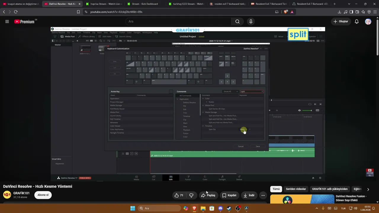Screen dimensions: 379x213
Task: Open YouTube notifications bell
Action: 357,21
